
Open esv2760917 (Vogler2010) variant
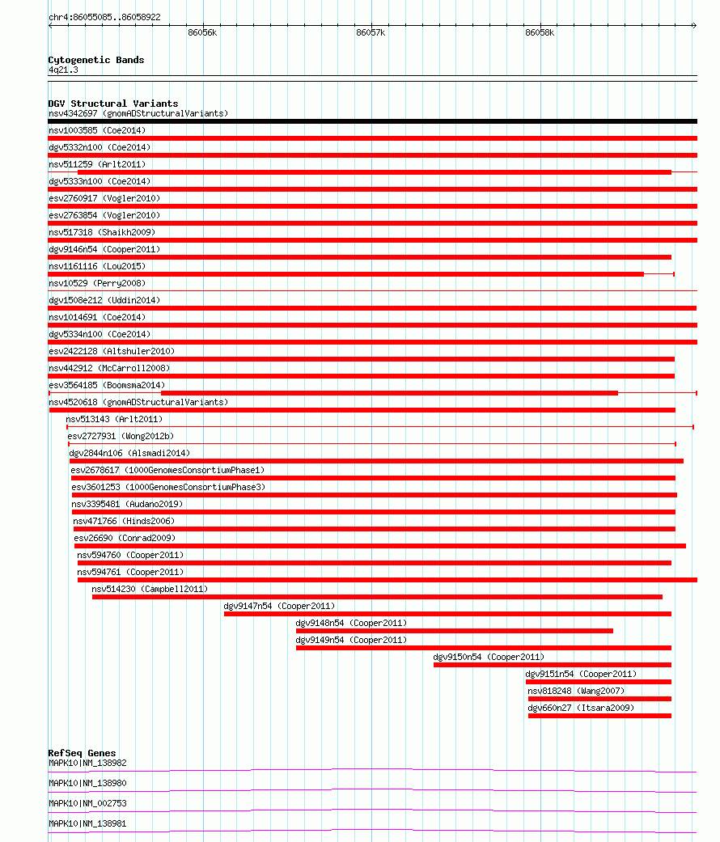pos(104,198)
